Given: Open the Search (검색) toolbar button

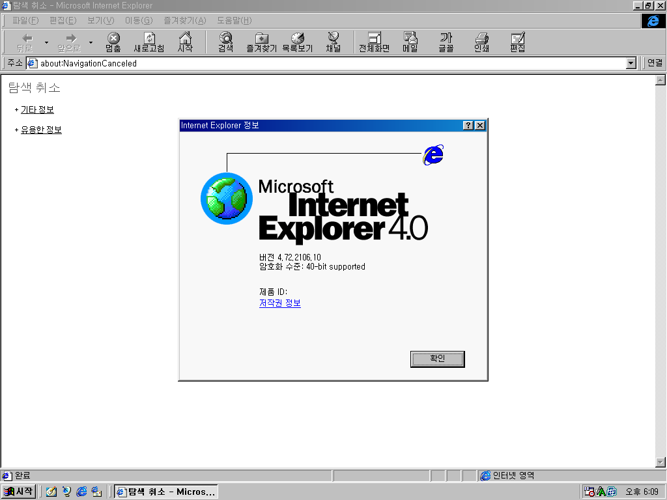Looking at the screenshot, I should point(225,42).
